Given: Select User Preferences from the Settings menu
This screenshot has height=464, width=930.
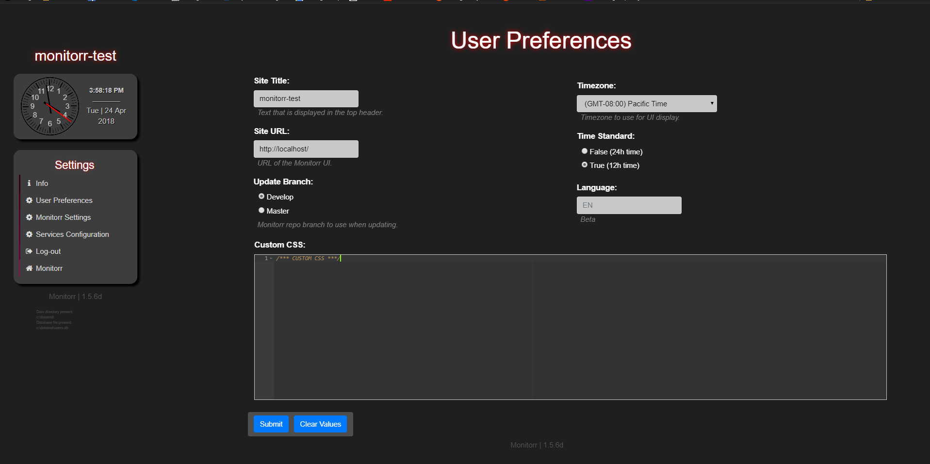Looking at the screenshot, I should (x=64, y=200).
